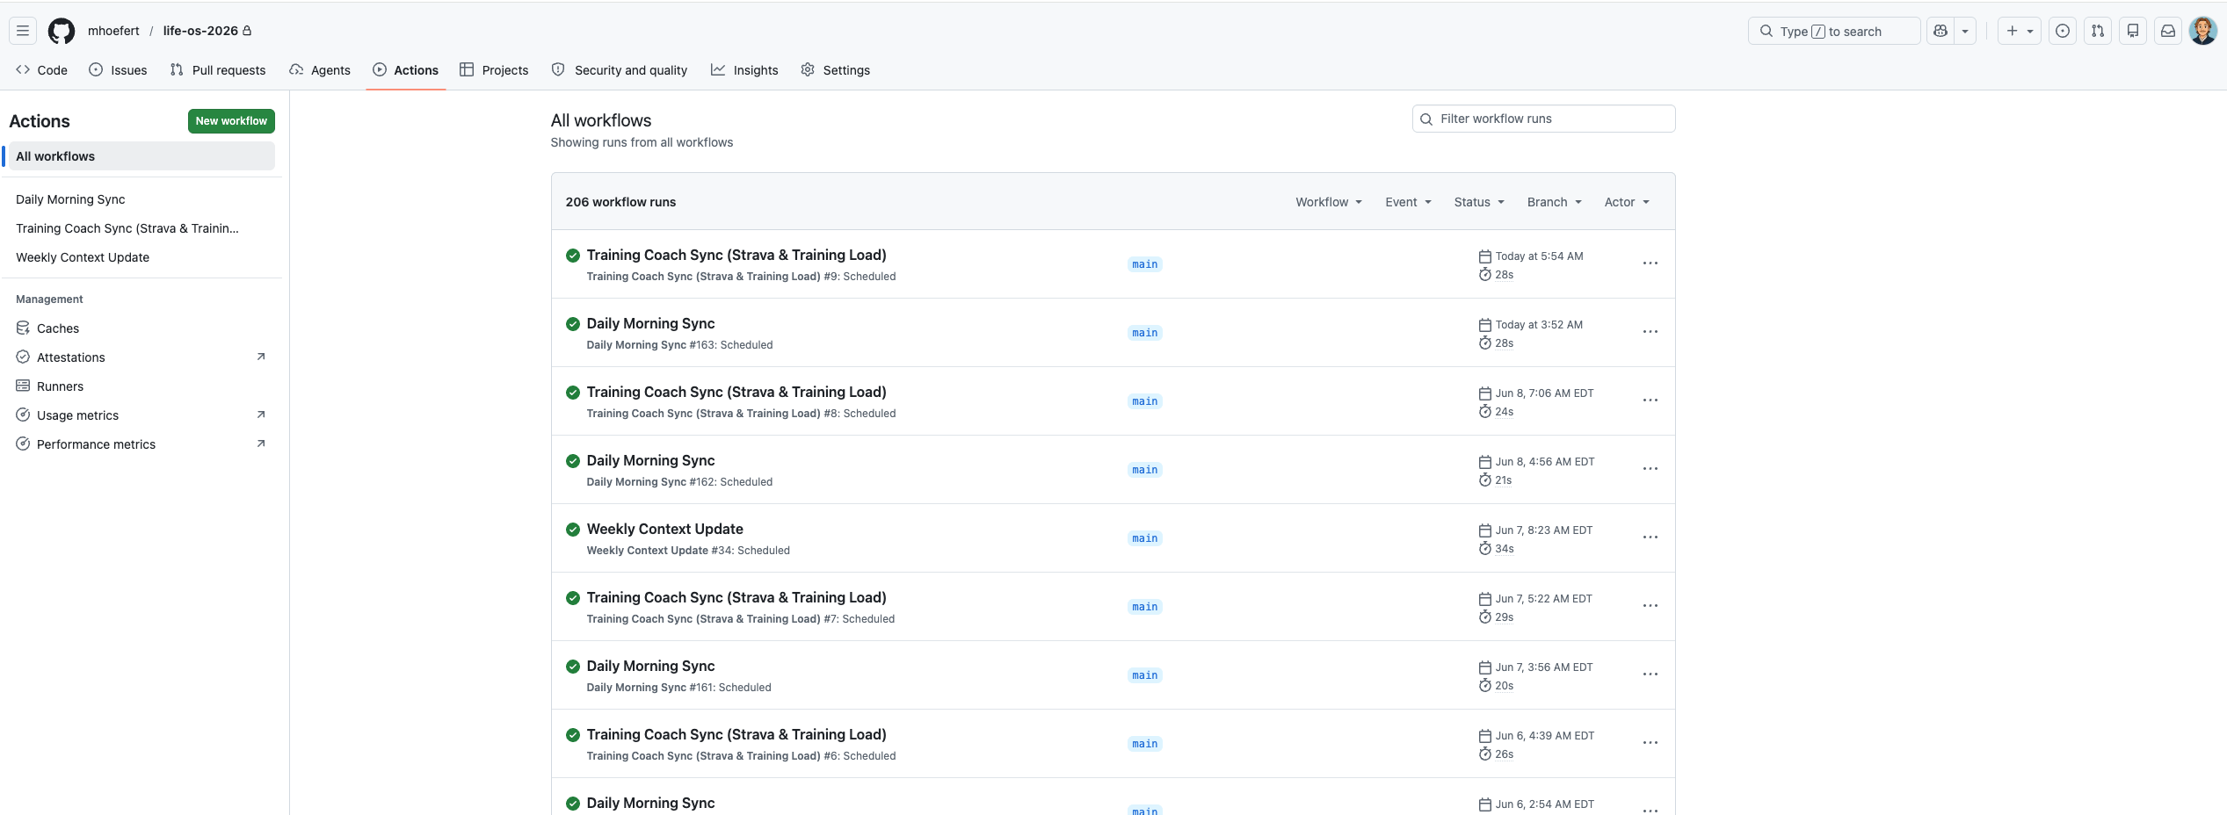Open Caches management page
The width and height of the screenshot is (2227, 815).
[x=141, y=328]
